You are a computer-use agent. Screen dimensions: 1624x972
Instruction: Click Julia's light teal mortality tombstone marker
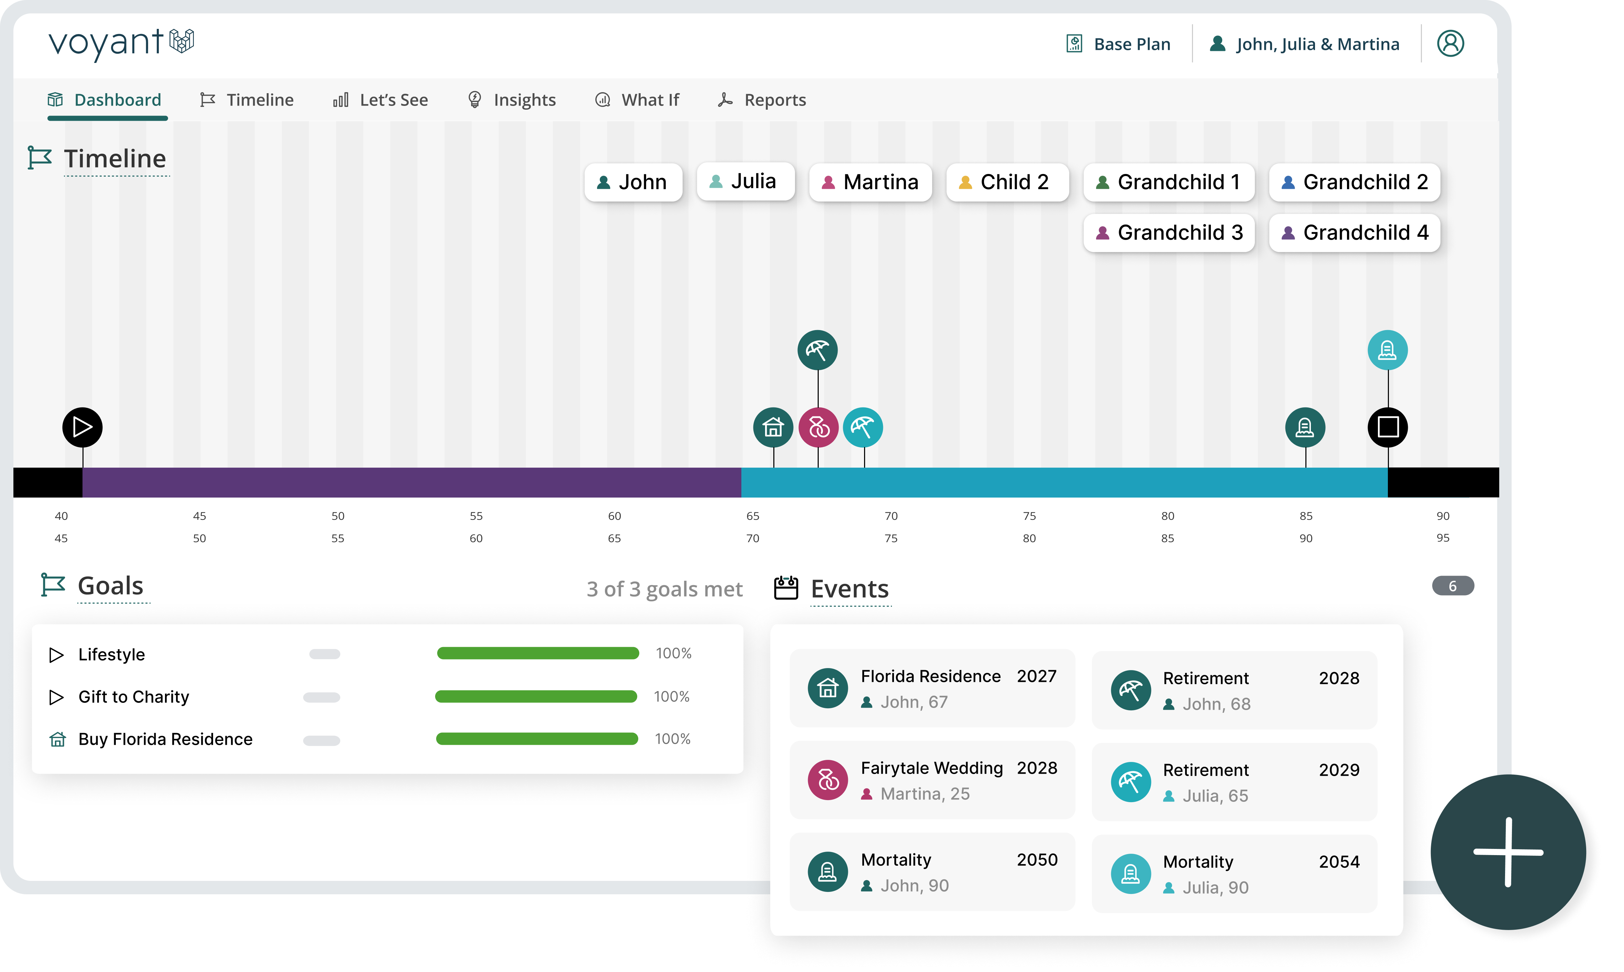coord(1387,350)
